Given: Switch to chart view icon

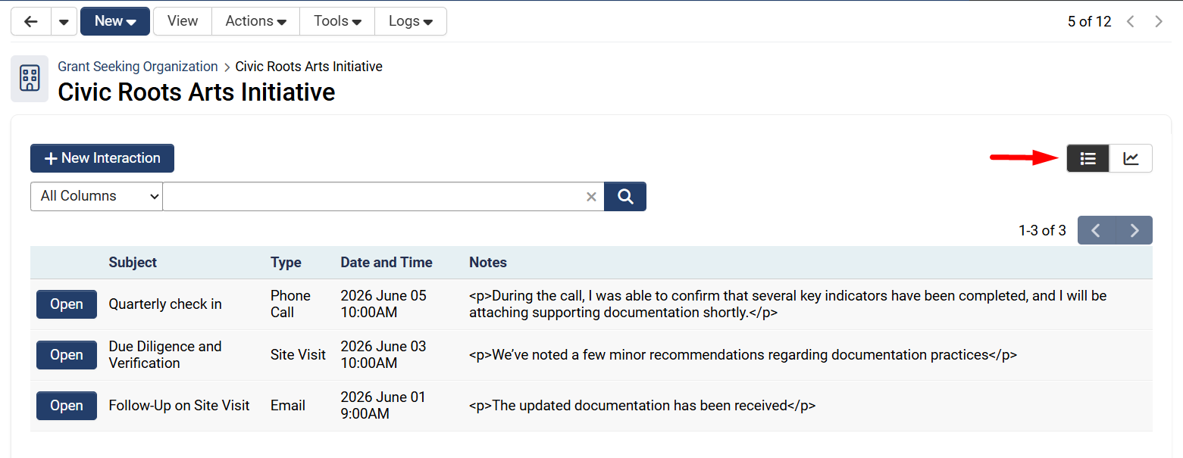Looking at the screenshot, I should (x=1131, y=158).
